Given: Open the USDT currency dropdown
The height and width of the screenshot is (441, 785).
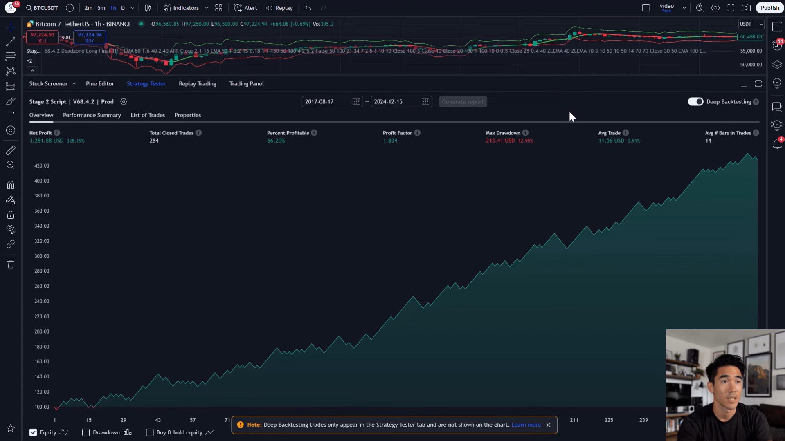Looking at the screenshot, I should [x=751, y=24].
